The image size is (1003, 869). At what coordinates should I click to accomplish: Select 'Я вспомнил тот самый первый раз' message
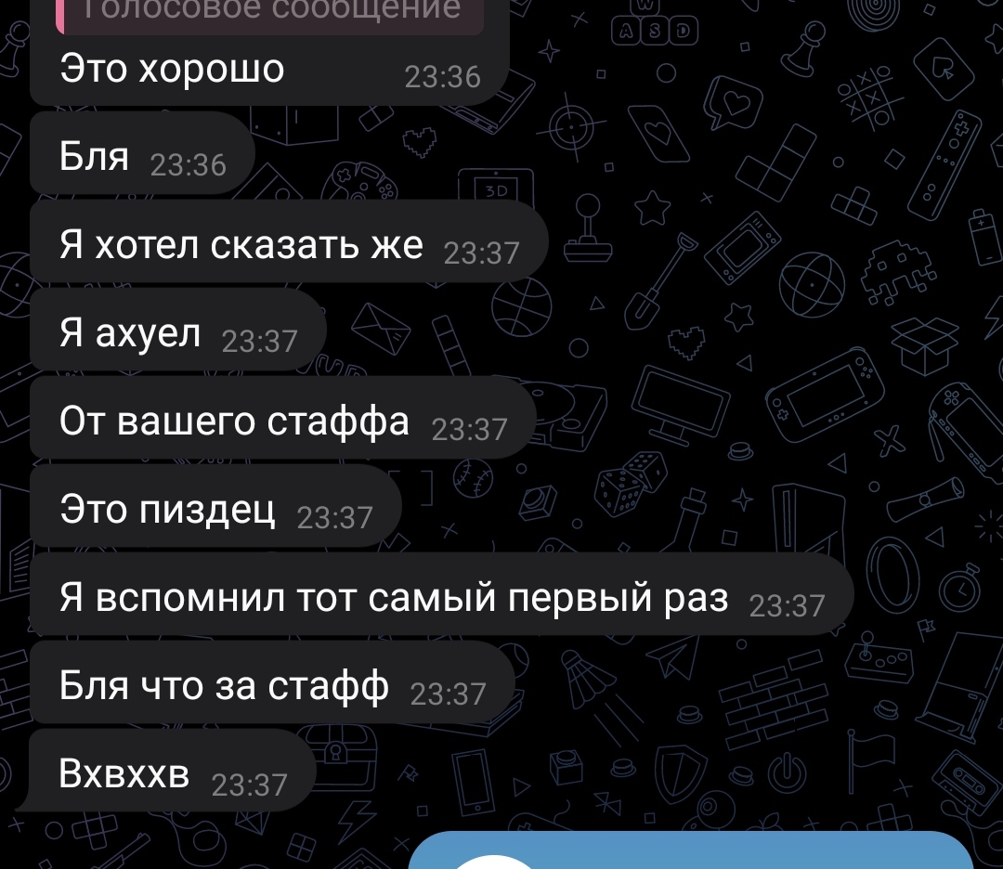pos(442,594)
